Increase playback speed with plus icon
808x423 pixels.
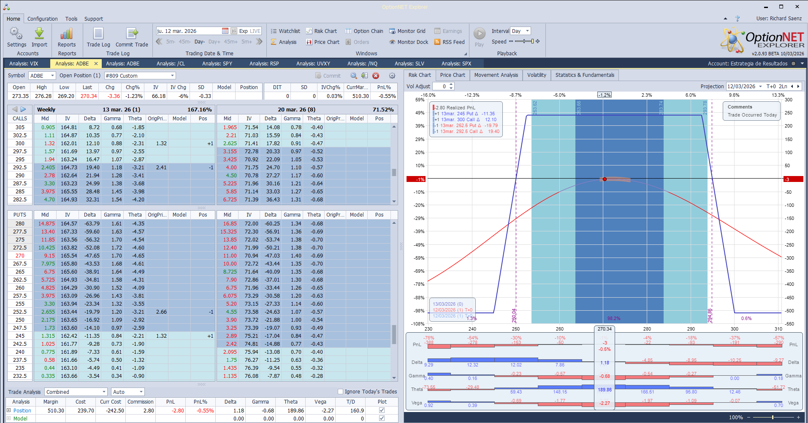538,41
